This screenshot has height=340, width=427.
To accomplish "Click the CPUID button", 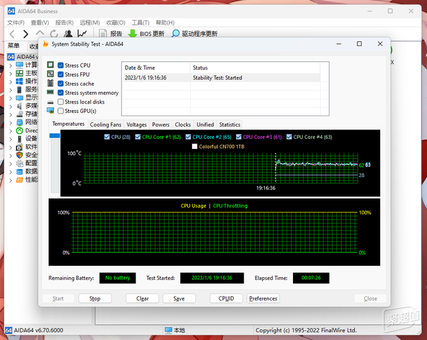I will point(226,299).
